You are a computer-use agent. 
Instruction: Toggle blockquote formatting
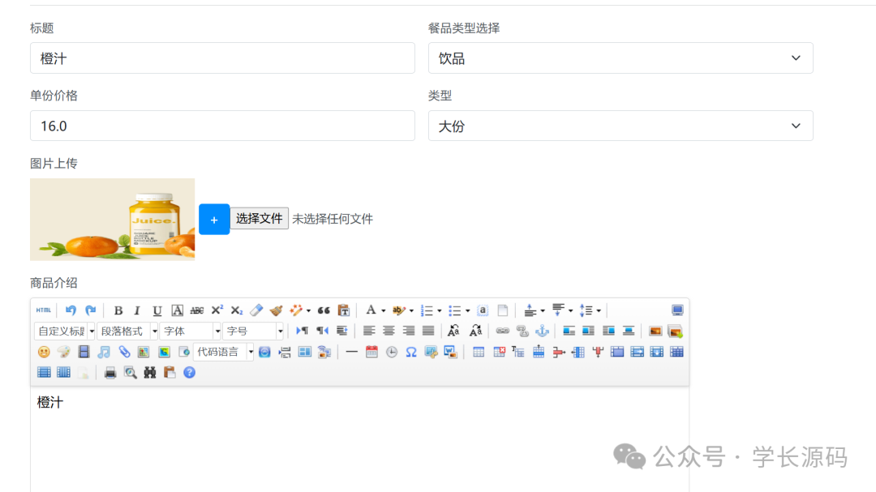[324, 310]
